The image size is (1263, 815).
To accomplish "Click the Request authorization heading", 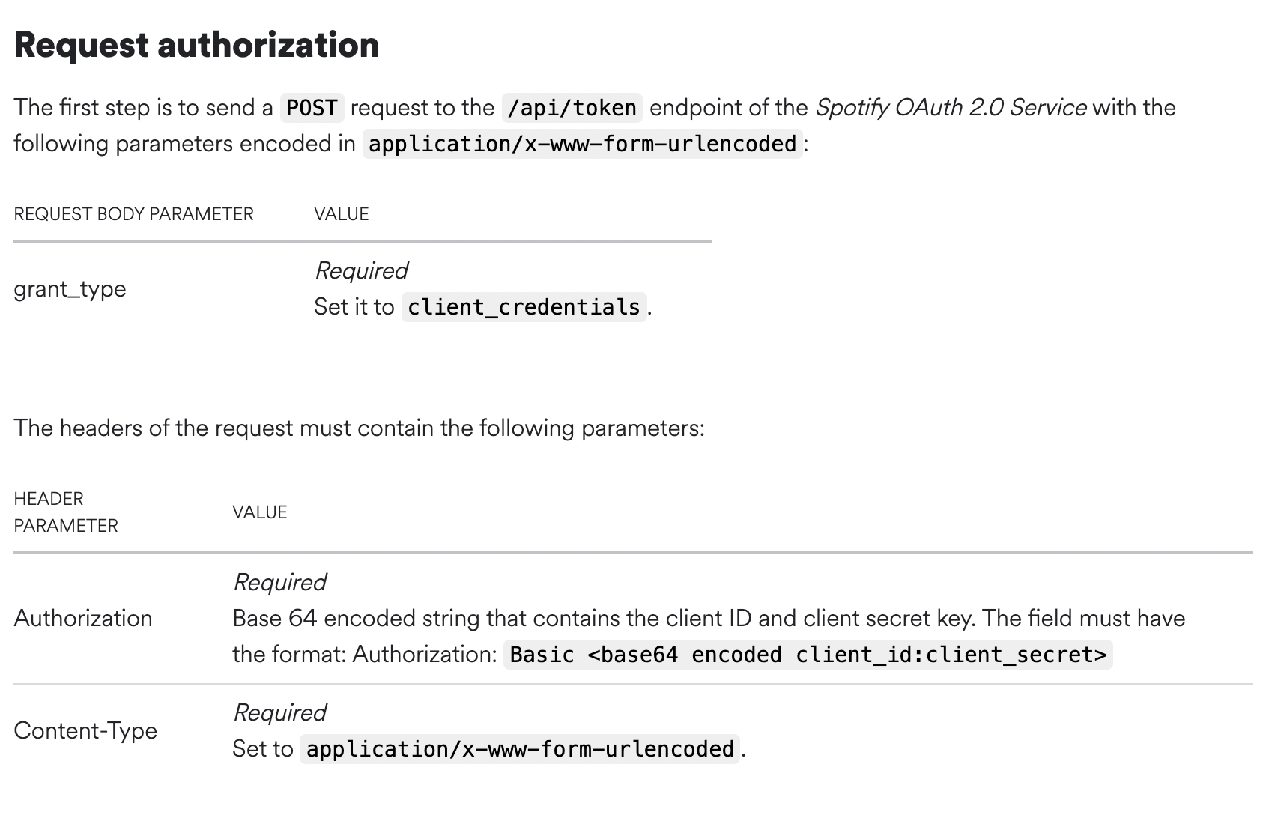I will [x=196, y=45].
